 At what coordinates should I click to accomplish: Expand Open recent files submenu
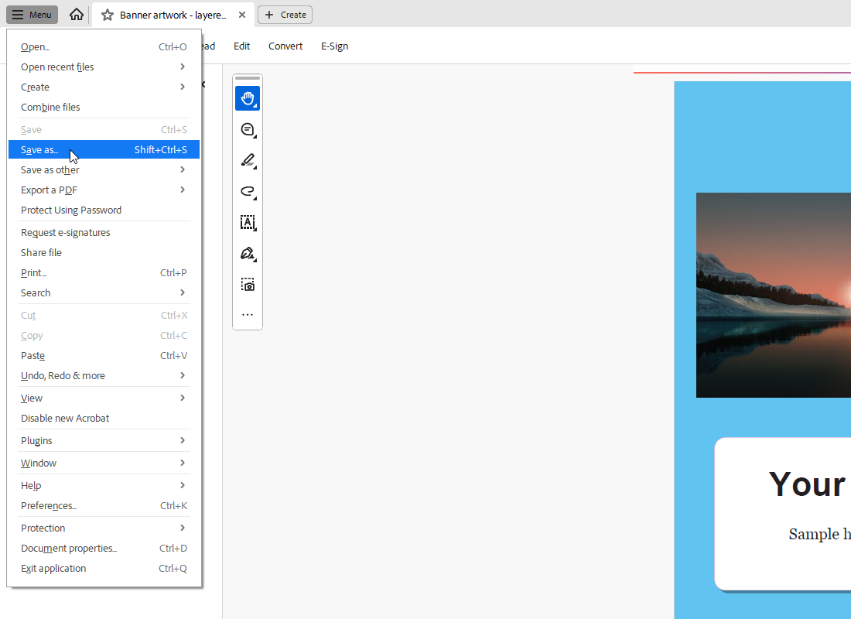(104, 67)
